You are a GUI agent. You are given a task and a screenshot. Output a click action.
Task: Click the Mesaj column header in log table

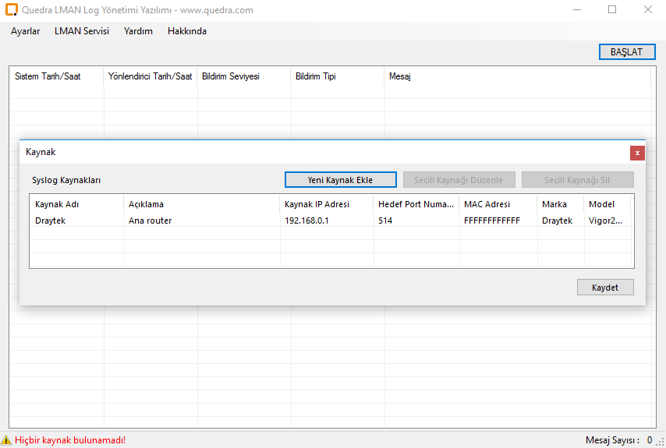(399, 76)
